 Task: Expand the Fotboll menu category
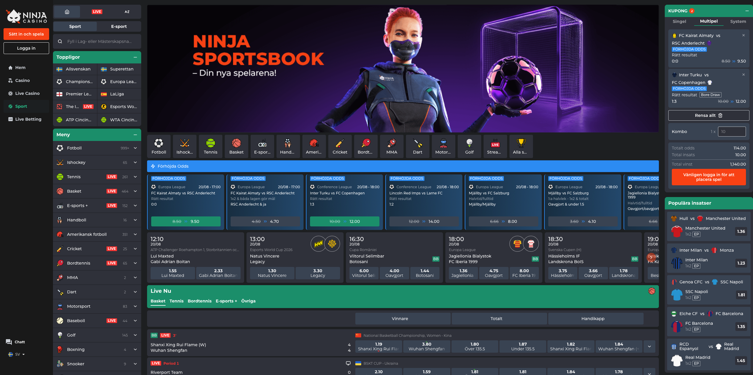coord(135,148)
